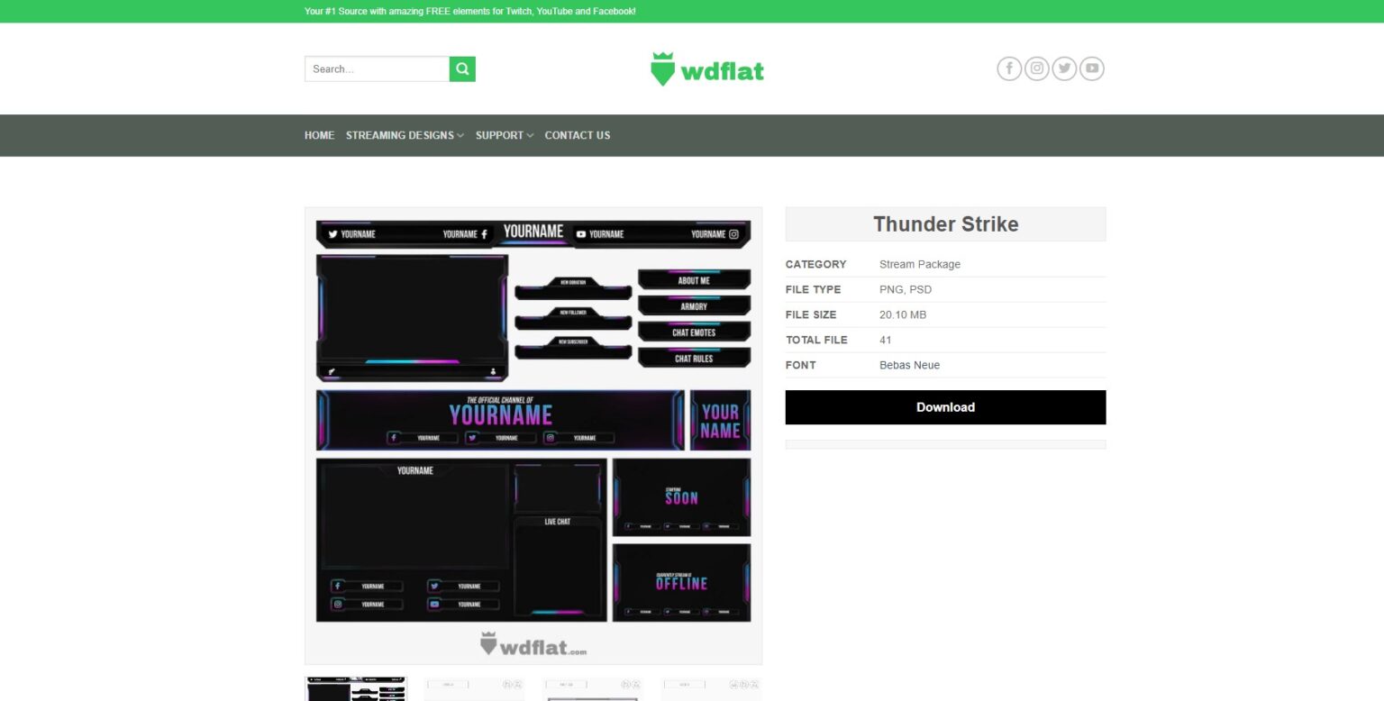This screenshot has width=1384, height=701.
Task: Expand the Streaming Designs dropdown menu
Action: pos(405,135)
